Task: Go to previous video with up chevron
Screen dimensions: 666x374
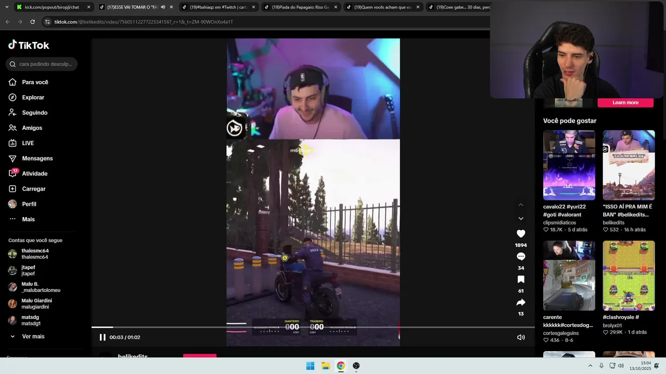Action: 521,205
